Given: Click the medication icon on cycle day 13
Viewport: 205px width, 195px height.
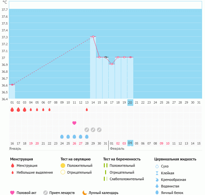Looking at the screenshot, I should pyautogui.click(x=87, y=130).
